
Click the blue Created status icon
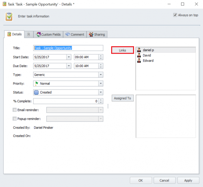(36, 92)
